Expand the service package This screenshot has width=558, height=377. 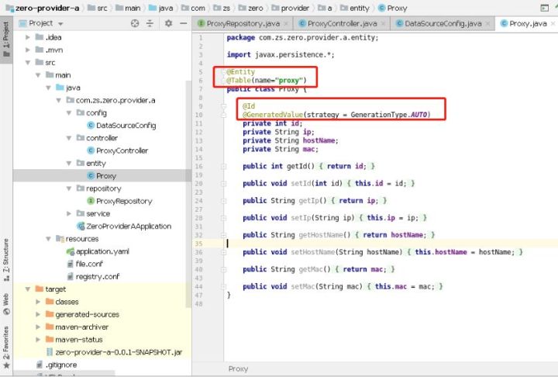(69, 213)
